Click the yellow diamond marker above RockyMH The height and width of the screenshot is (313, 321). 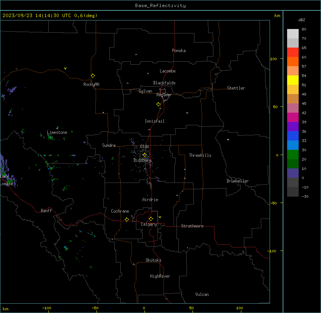point(93,75)
